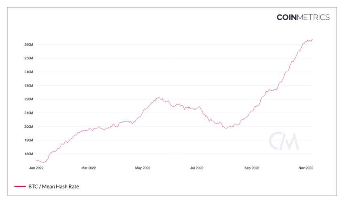
Task: Click the 230M y-axis label
Action: (x=28, y=86)
